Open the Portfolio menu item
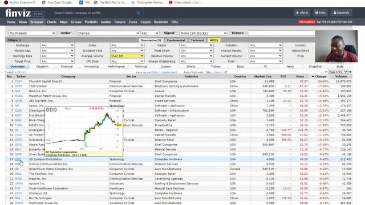The image size is (365, 205). coord(91,22)
